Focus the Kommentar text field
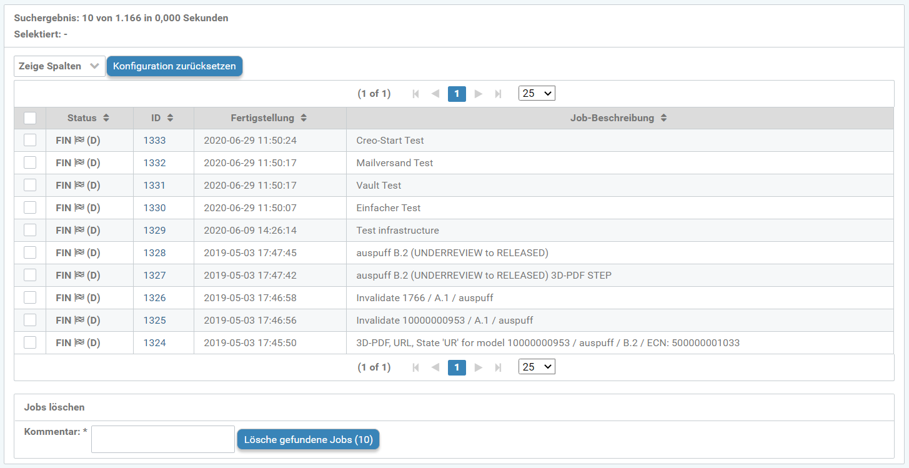Image resolution: width=909 pixels, height=468 pixels. coord(162,439)
